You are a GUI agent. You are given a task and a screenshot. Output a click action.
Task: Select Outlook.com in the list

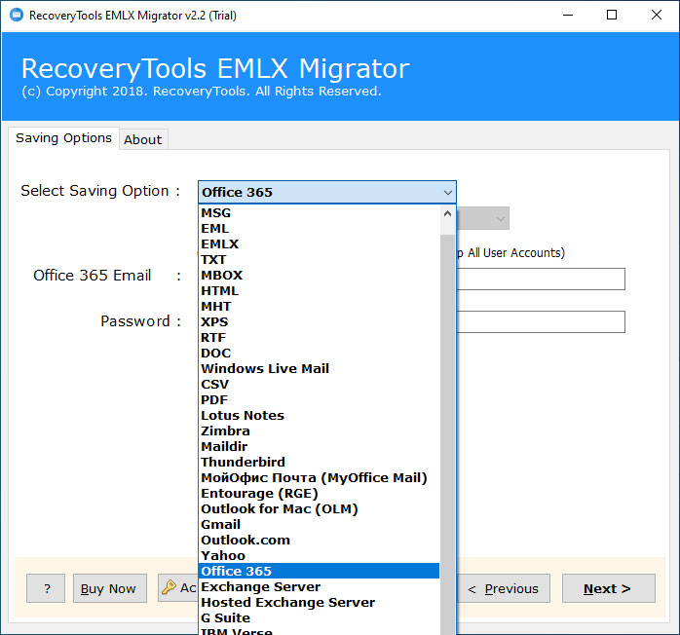pyautogui.click(x=319, y=541)
